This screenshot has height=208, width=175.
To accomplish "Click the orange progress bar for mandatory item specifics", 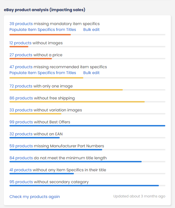I will (x=40, y=35).
